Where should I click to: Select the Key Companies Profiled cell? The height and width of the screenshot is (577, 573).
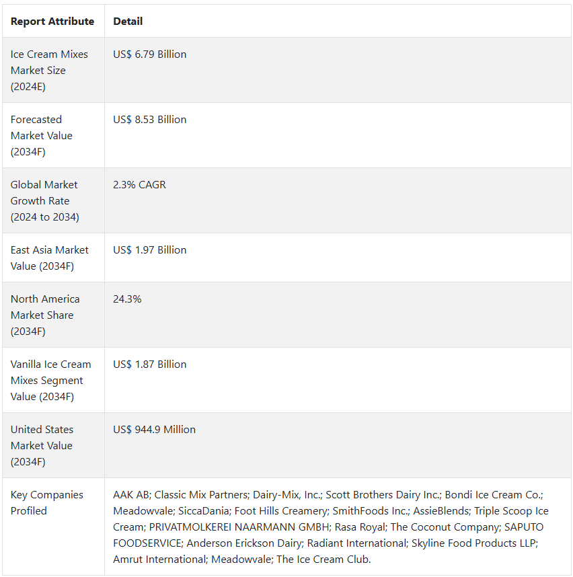pos(47,502)
